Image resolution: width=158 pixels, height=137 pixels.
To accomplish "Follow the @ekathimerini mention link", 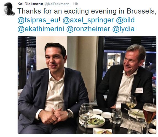I will 41,29.
